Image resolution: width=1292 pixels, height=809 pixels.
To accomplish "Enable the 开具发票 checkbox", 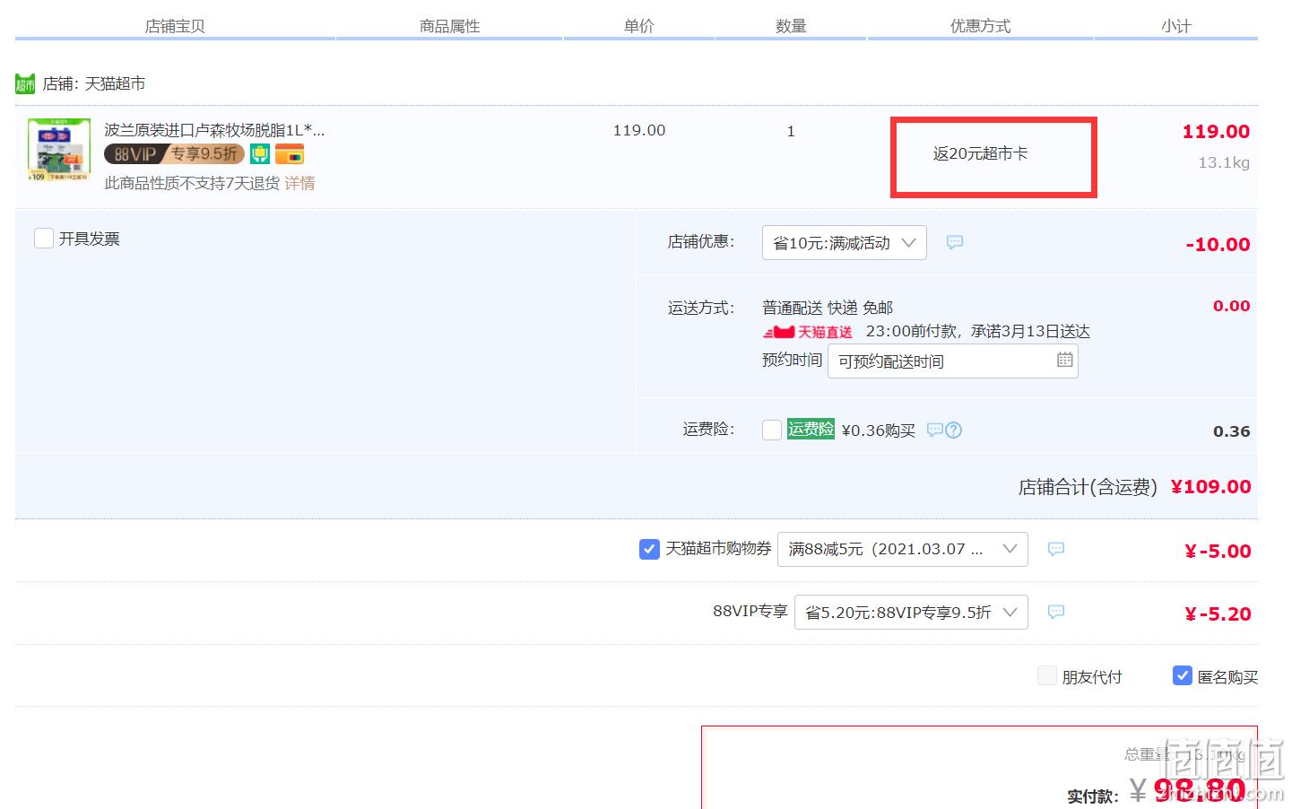I will [44, 239].
